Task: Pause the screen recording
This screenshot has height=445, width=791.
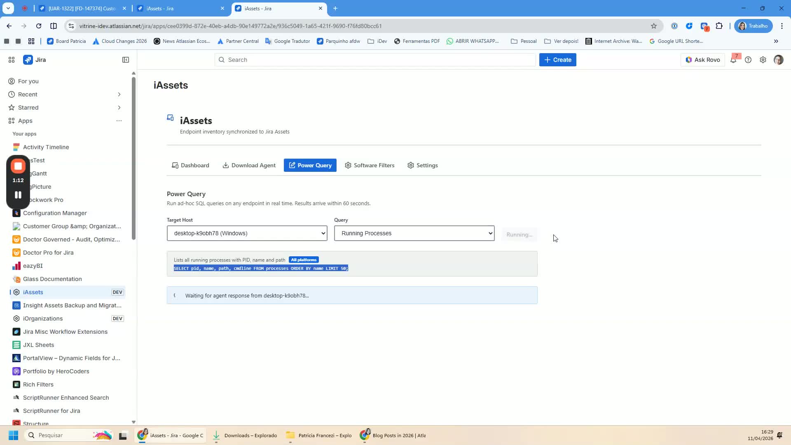Action: 18,195
